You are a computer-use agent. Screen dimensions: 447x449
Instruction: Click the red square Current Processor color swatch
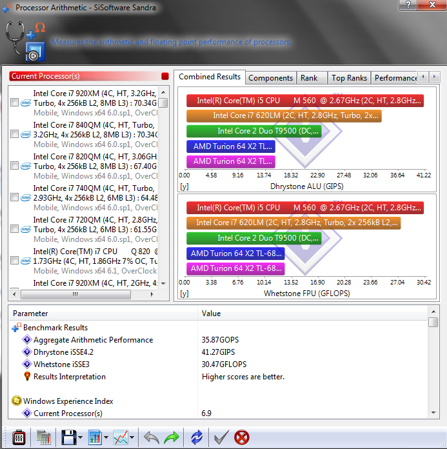tap(165, 76)
